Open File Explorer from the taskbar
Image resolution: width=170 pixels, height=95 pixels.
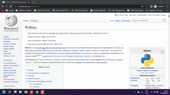pos(26,92)
